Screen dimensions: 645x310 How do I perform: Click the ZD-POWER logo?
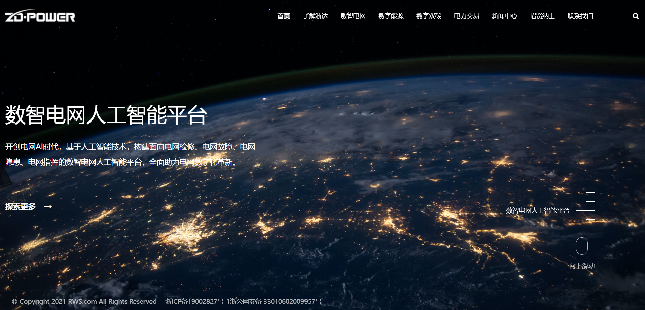(40, 16)
